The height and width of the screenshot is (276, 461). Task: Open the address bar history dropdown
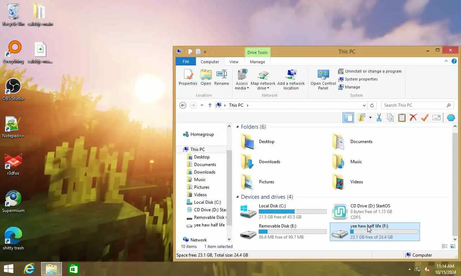364,105
